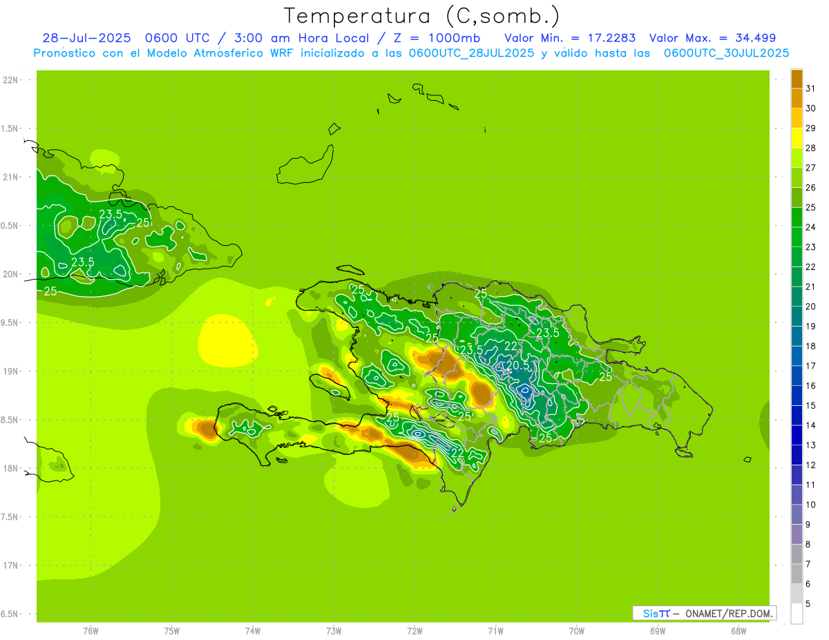Screen dimensions: 829x640
Task: Click the "Valor Max. = 34.499" value
Action: tap(712, 38)
